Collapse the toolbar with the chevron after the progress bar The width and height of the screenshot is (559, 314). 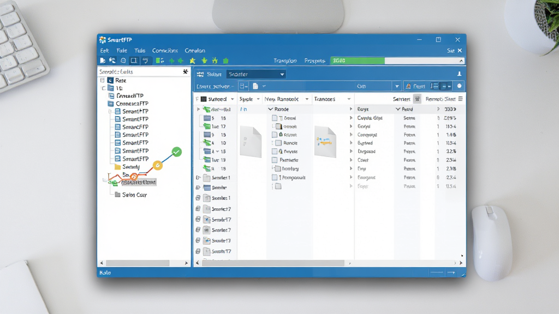461,61
